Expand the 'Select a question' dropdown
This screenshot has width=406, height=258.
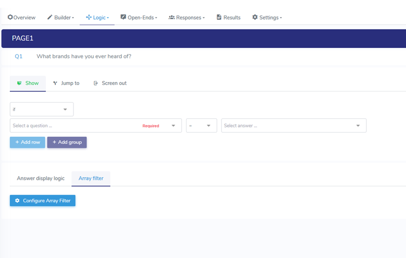coord(95,125)
